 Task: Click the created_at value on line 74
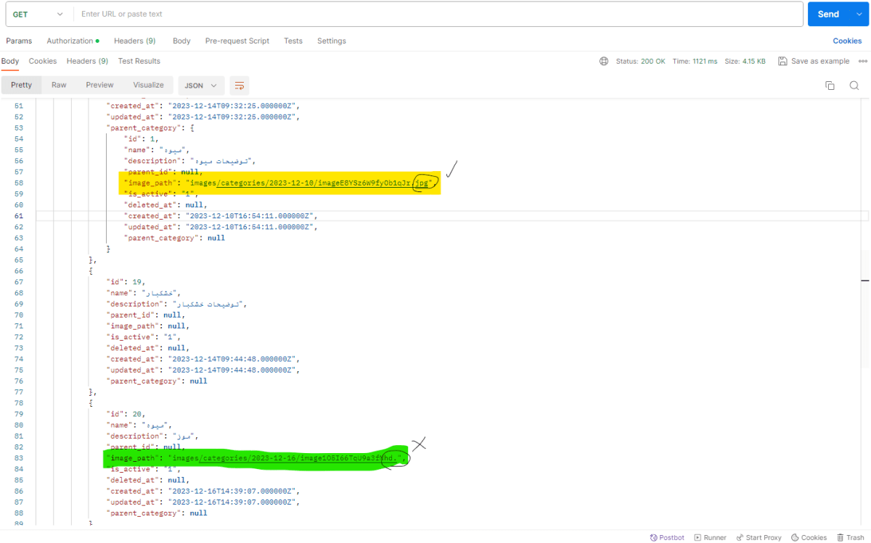tap(232, 359)
